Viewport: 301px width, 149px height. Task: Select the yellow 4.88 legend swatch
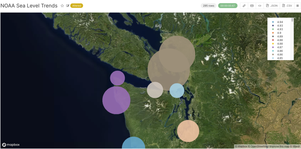point(273,43)
